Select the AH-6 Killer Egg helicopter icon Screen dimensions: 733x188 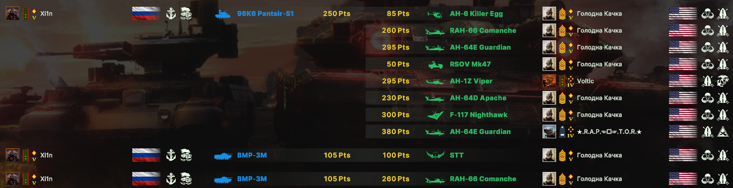(435, 14)
